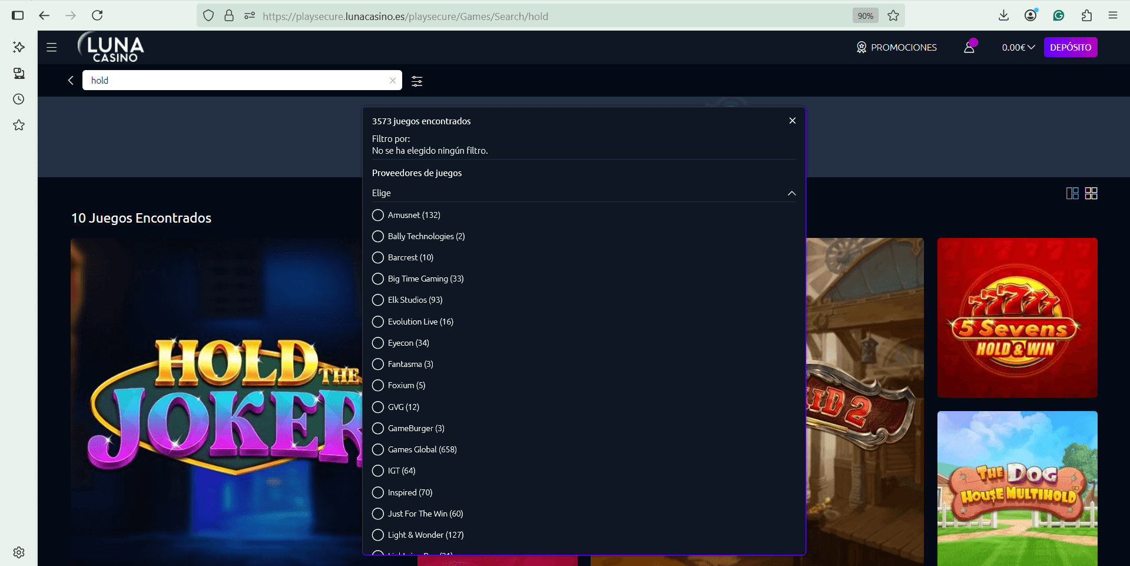This screenshot has height=566, width=1130.
Task: Select Games Global (658) provider
Action: click(415, 449)
